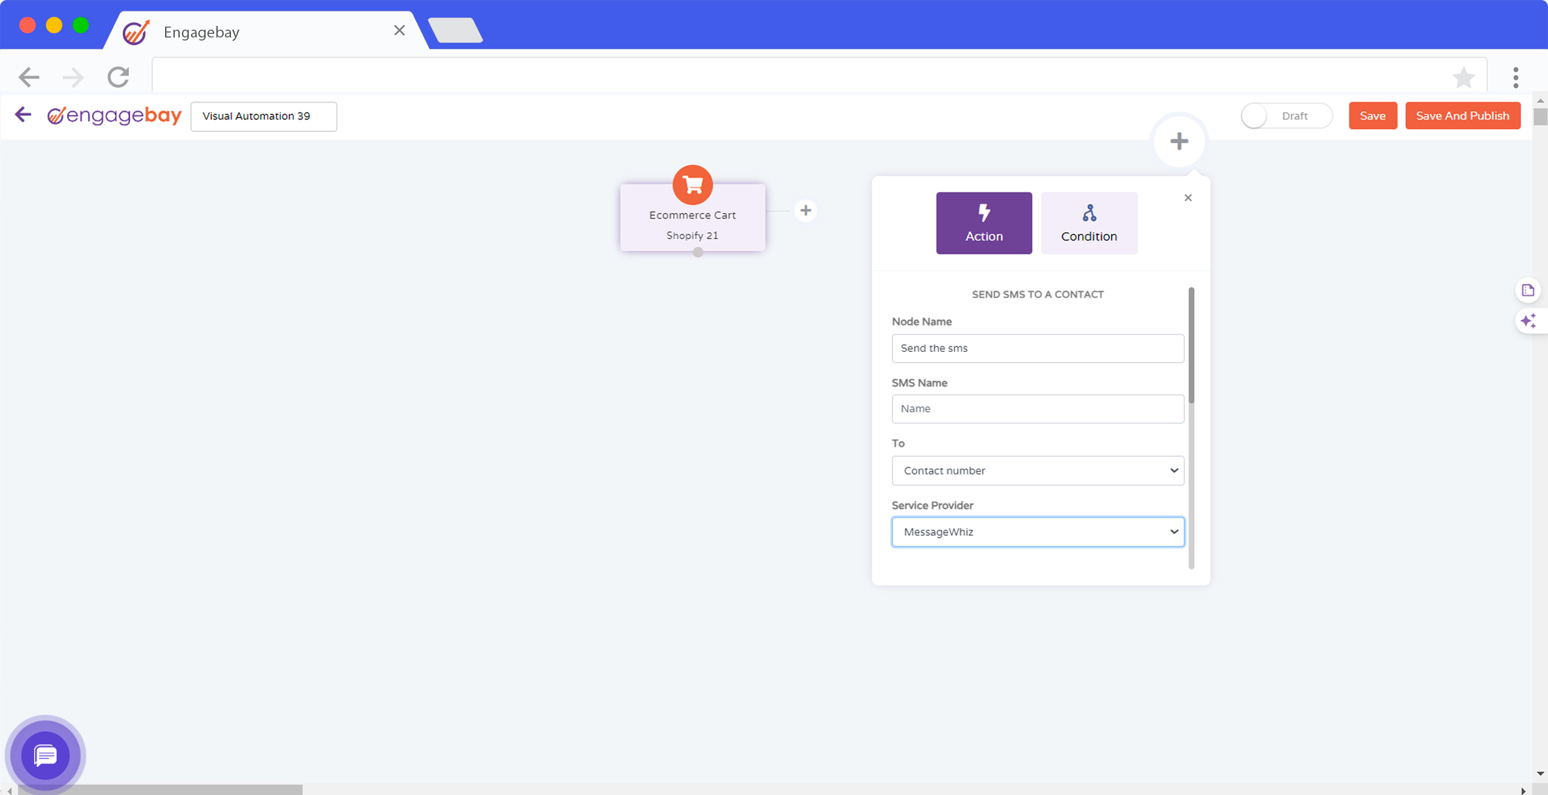Click the panel's vertical scrollbar
The height and width of the screenshot is (795, 1548).
coord(1191,346)
